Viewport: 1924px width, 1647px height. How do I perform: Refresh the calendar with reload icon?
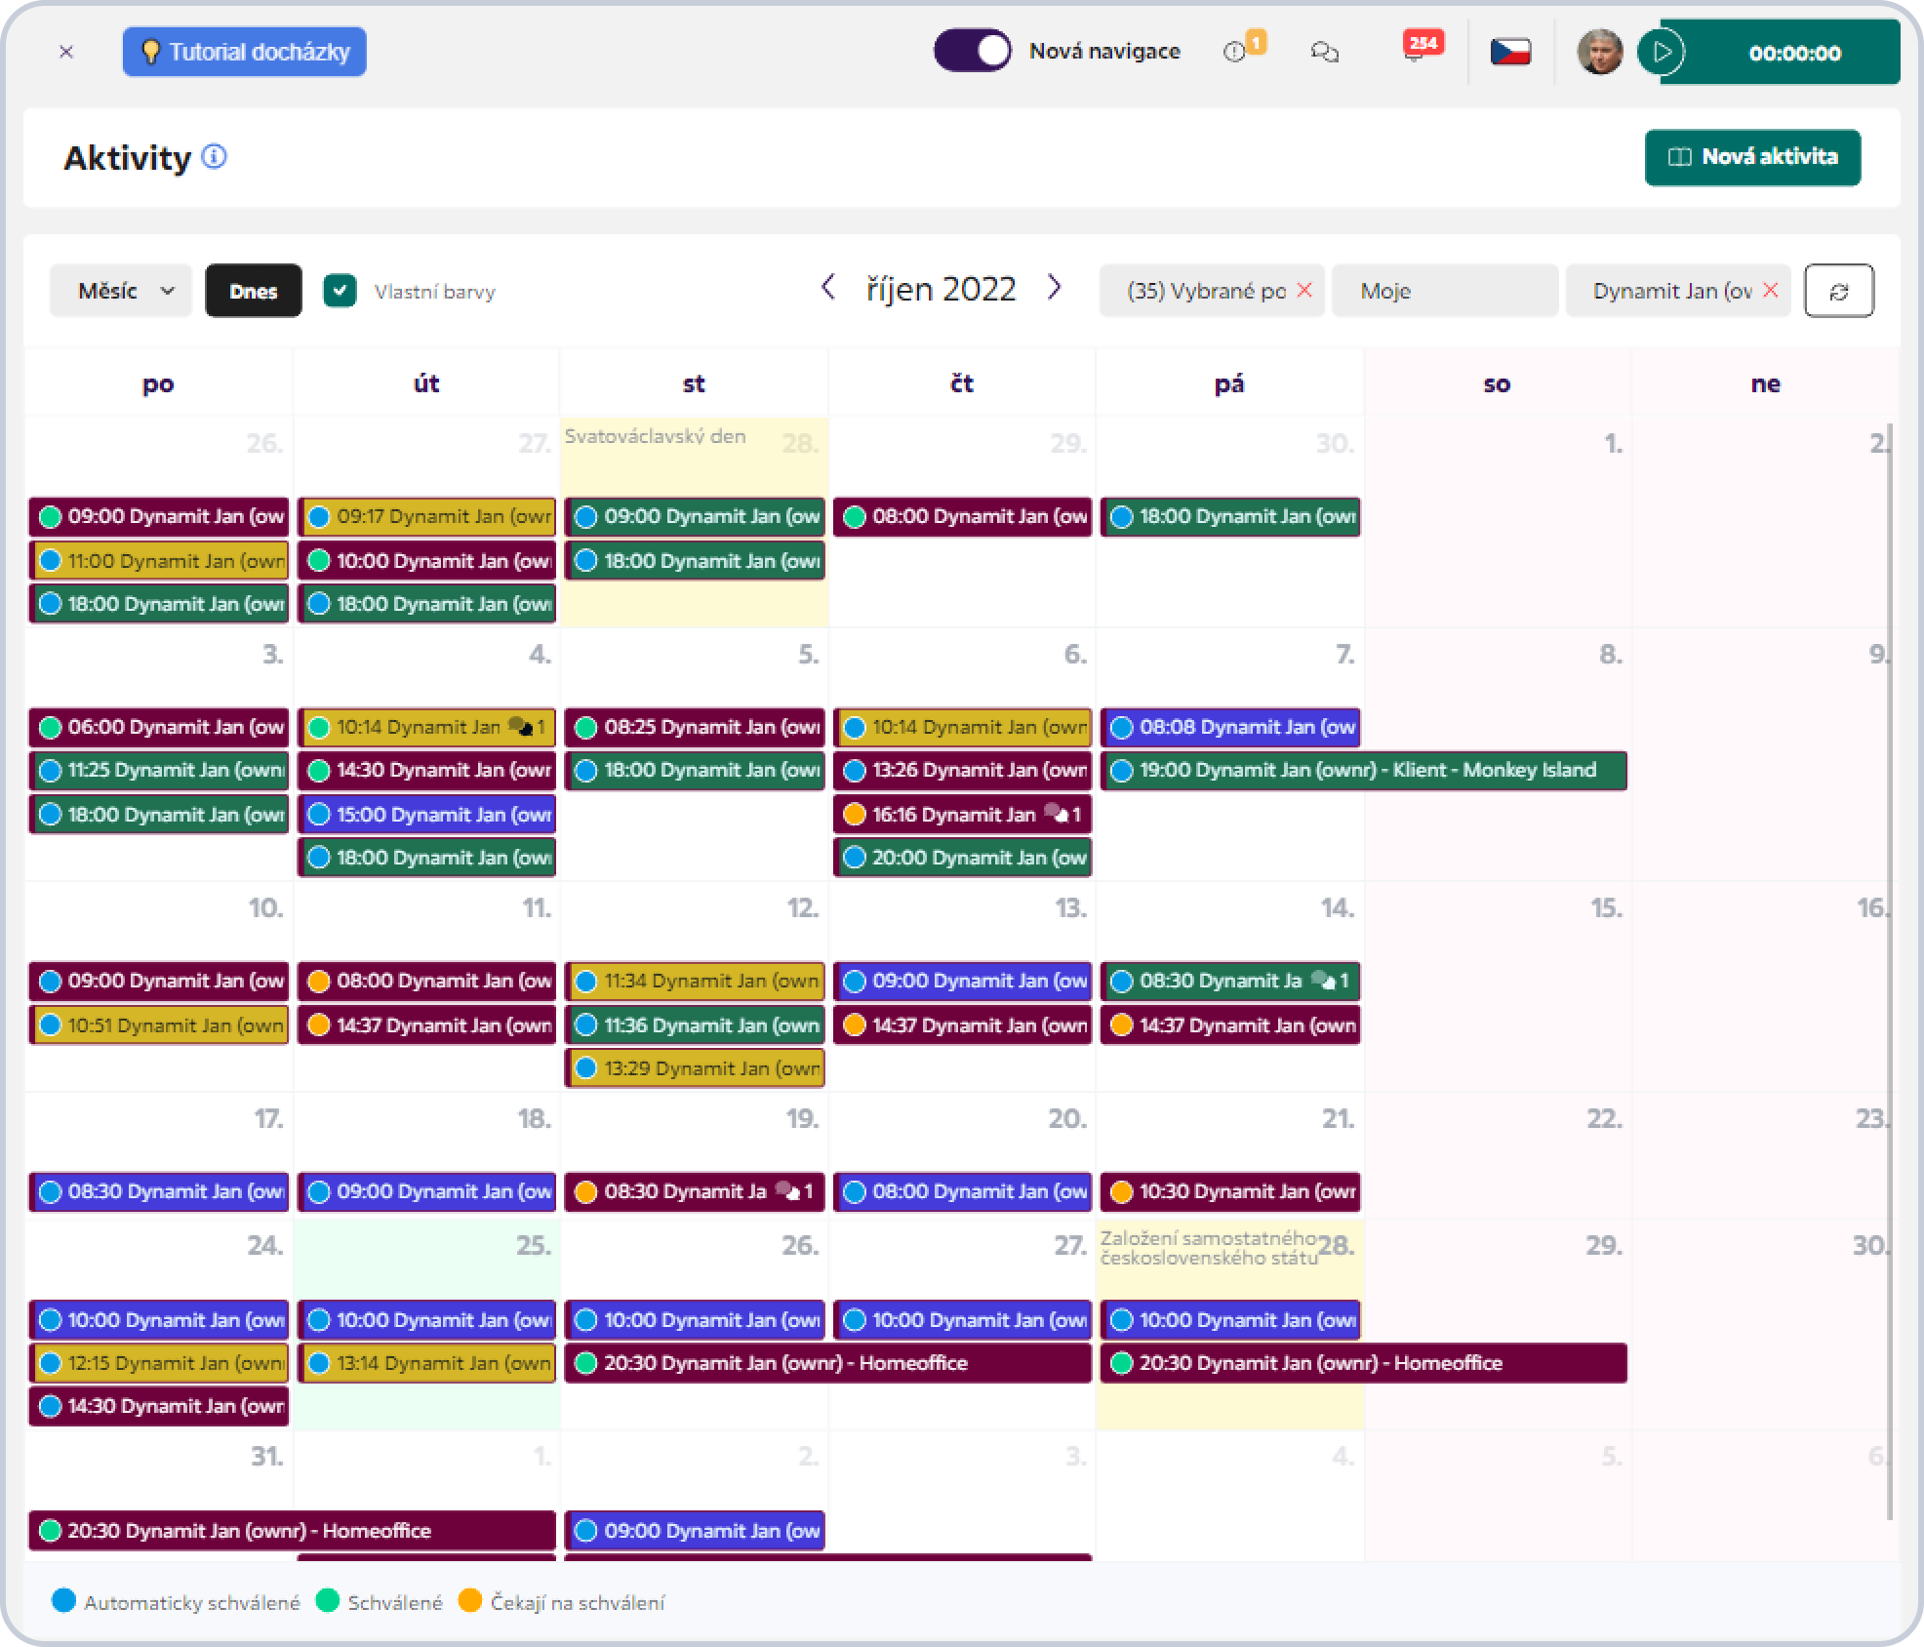[x=1839, y=291]
